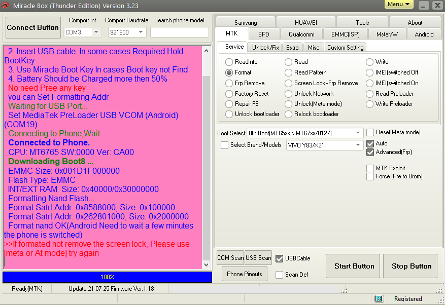Open the Unlock/Fix sub-tab

[265, 47]
